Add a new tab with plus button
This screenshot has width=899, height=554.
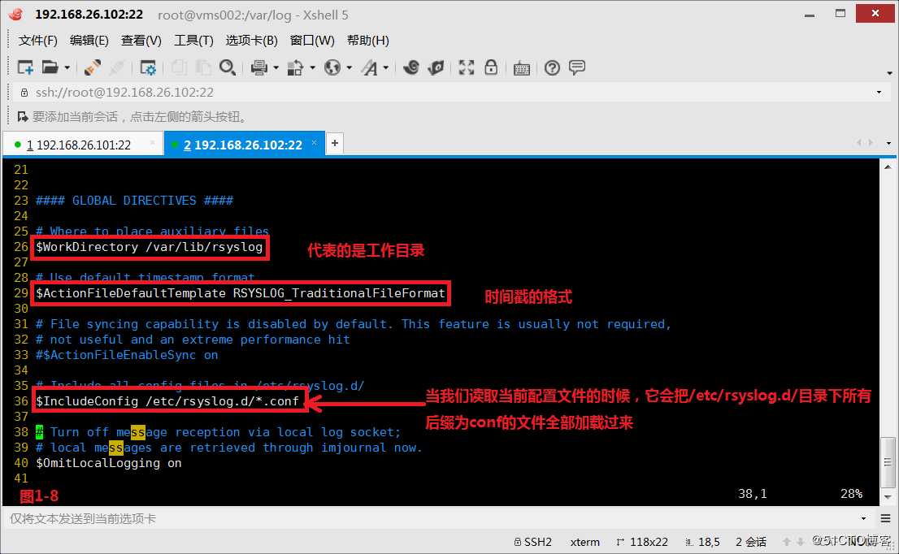point(335,143)
